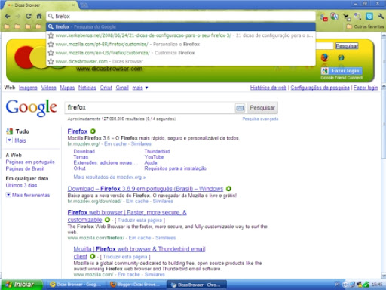Open Requisitos para a instalação sitelink

click(175, 168)
